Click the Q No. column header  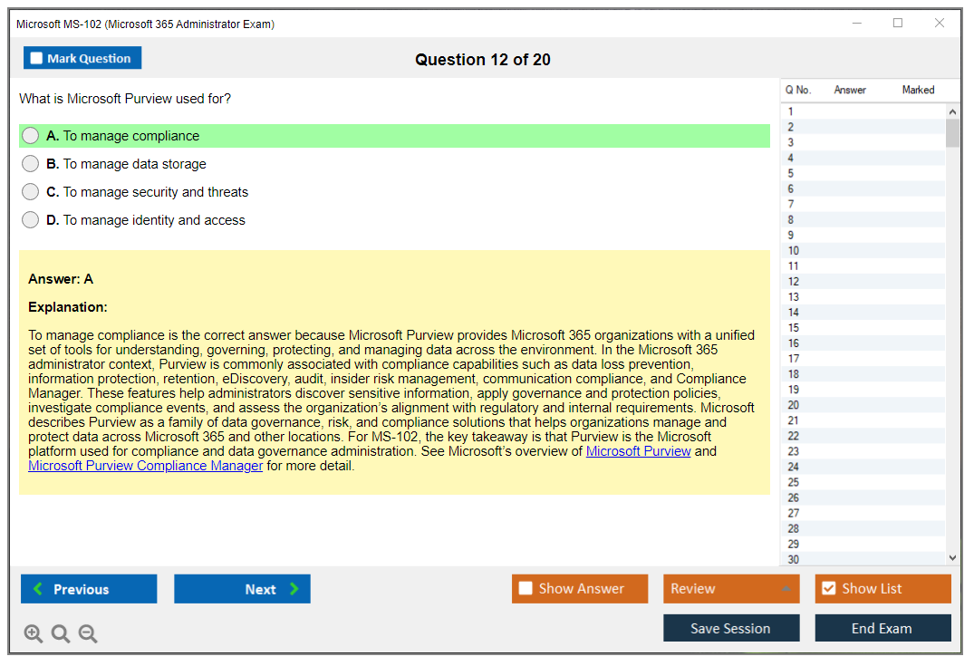point(798,90)
